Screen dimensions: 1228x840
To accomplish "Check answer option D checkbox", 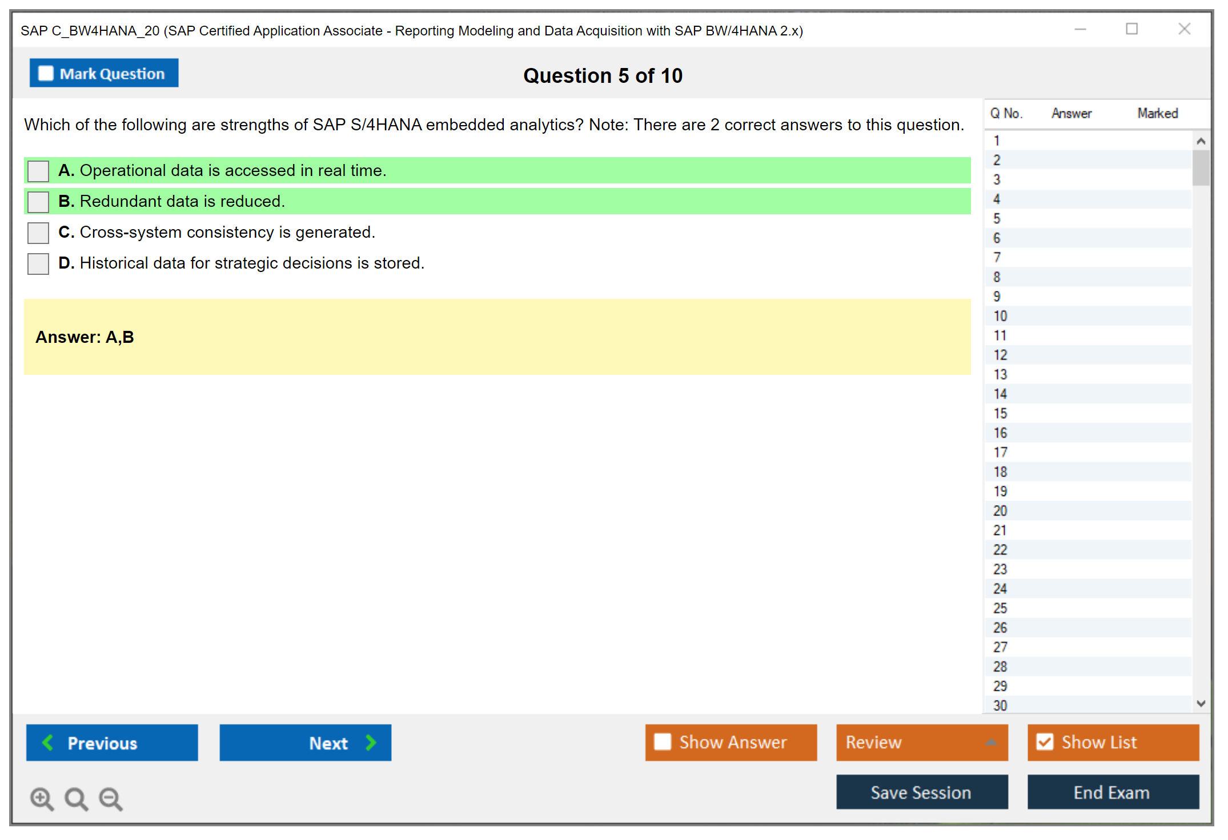I will click(x=38, y=263).
